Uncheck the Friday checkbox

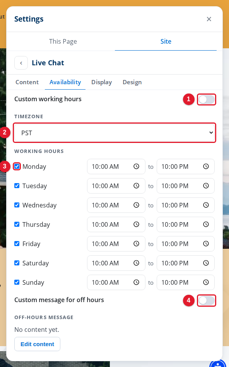click(17, 244)
